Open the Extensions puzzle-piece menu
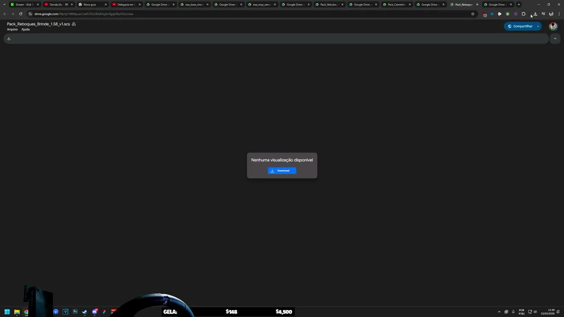 (523, 14)
